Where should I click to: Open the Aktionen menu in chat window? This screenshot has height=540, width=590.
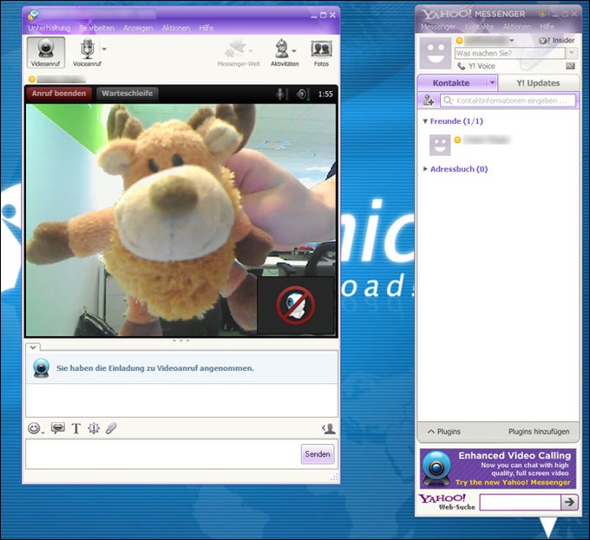pyautogui.click(x=176, y=29)
